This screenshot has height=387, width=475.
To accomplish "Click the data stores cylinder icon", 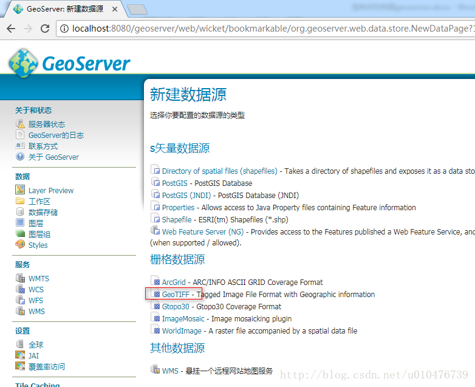I will [x=20, y=211].
